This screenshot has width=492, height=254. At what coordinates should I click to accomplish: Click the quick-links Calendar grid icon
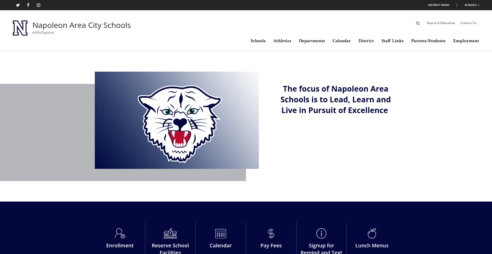[x=221, y=233]
